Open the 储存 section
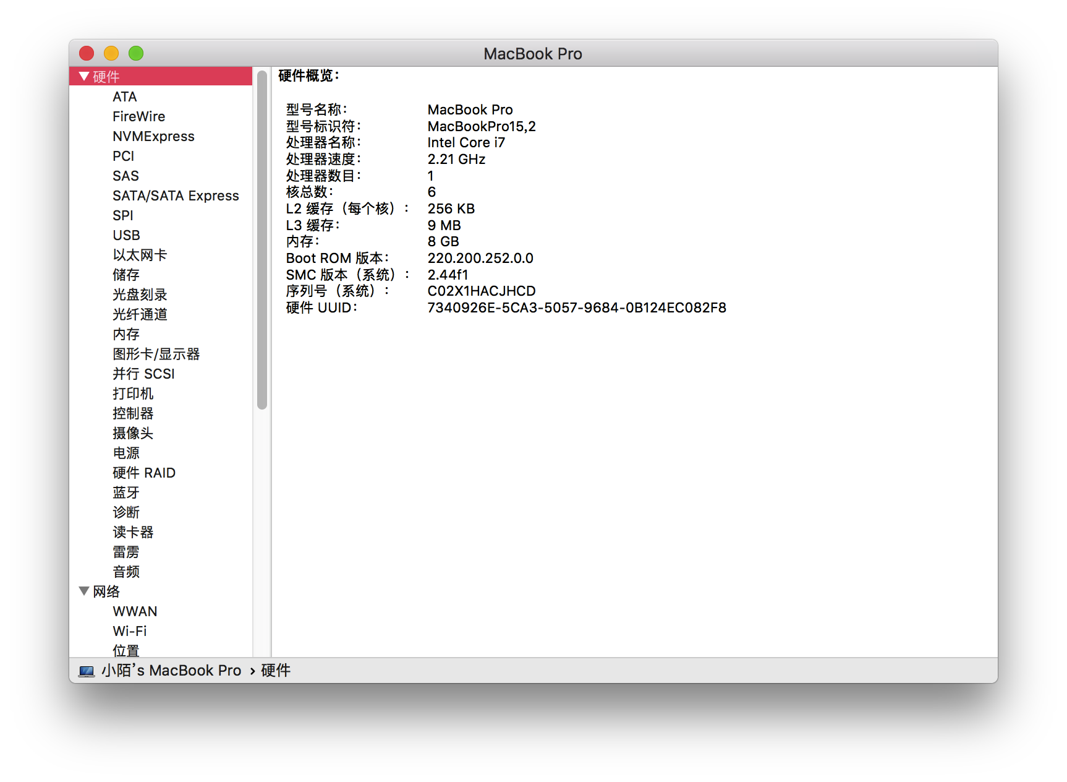This screenshot has height=782, width=1067. 126,275
